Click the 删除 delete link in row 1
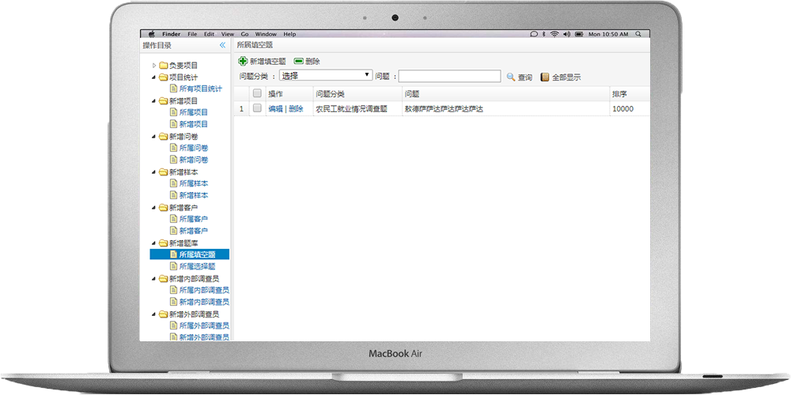The height and width of the screenshot is (395, 791). pyautogui.click(x=296, y=109)
